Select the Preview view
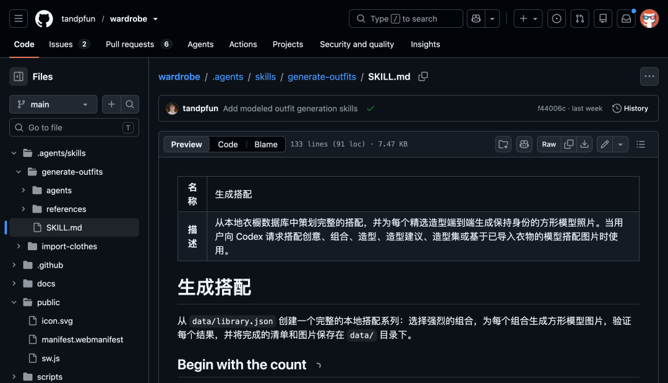Image resolution: width=668 pixels, height=383 pixels. click(187, 145)
